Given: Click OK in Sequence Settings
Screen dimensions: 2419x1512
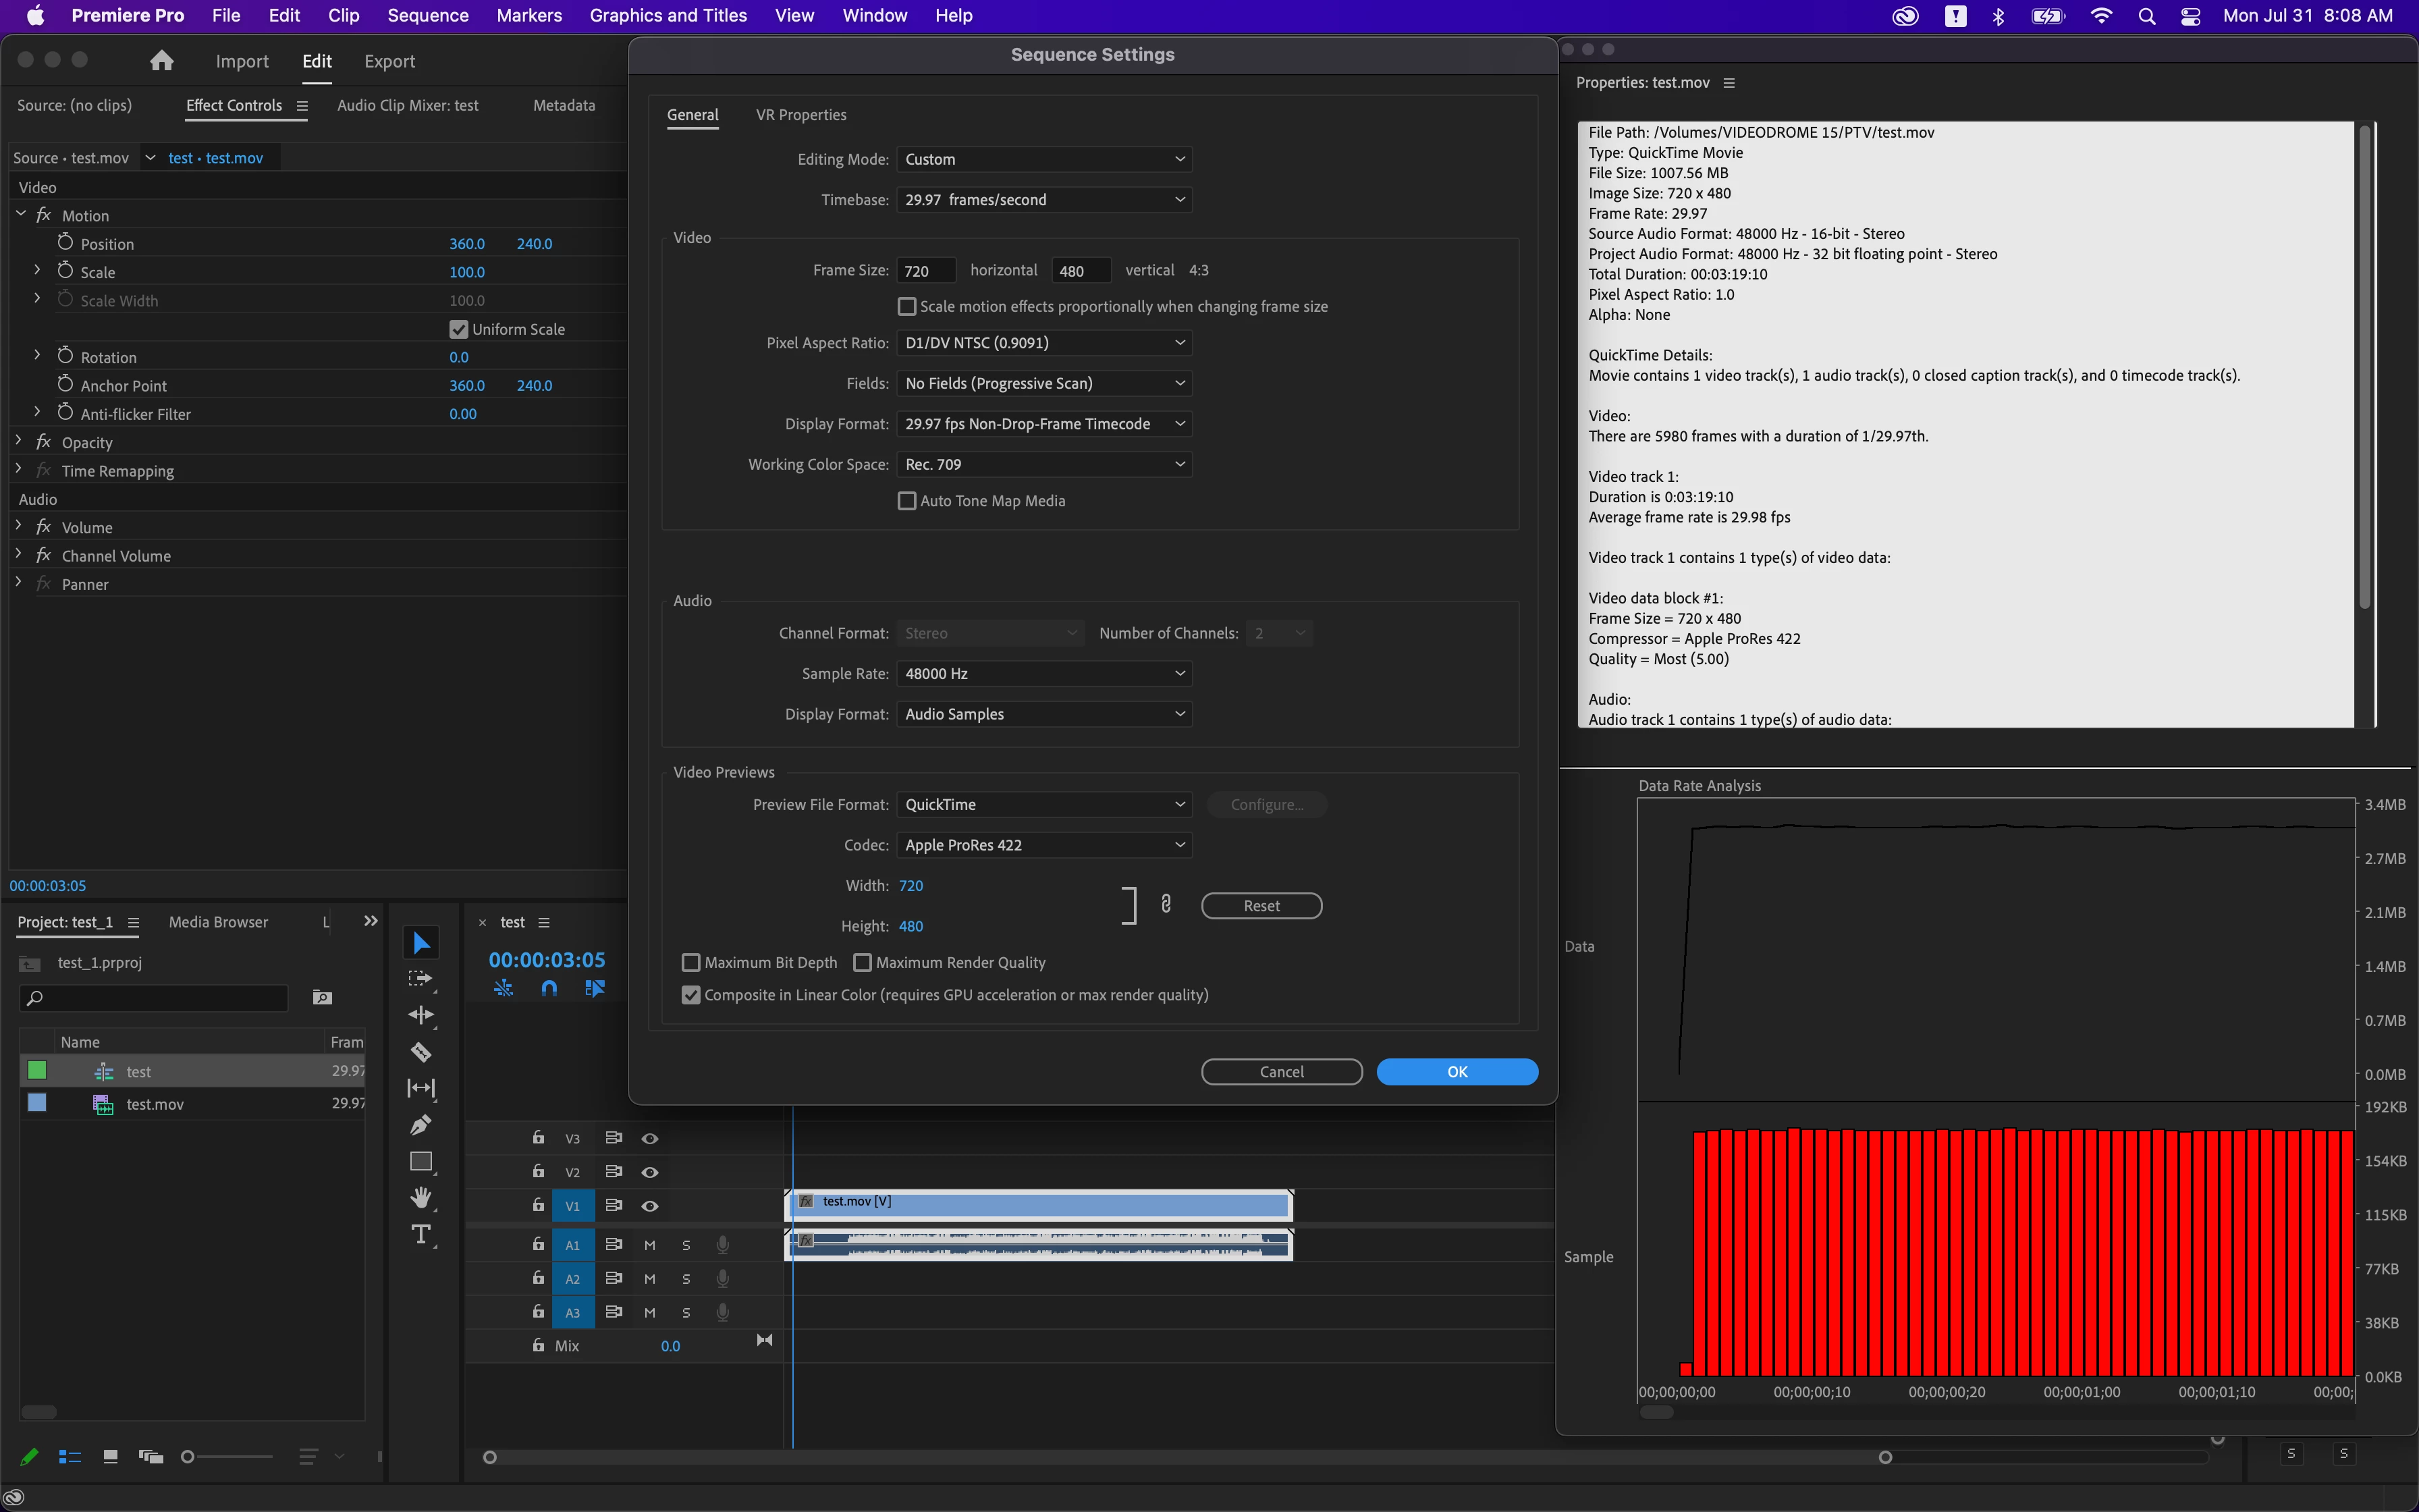Looking at the screenshot, I should coord(1457,1071).
